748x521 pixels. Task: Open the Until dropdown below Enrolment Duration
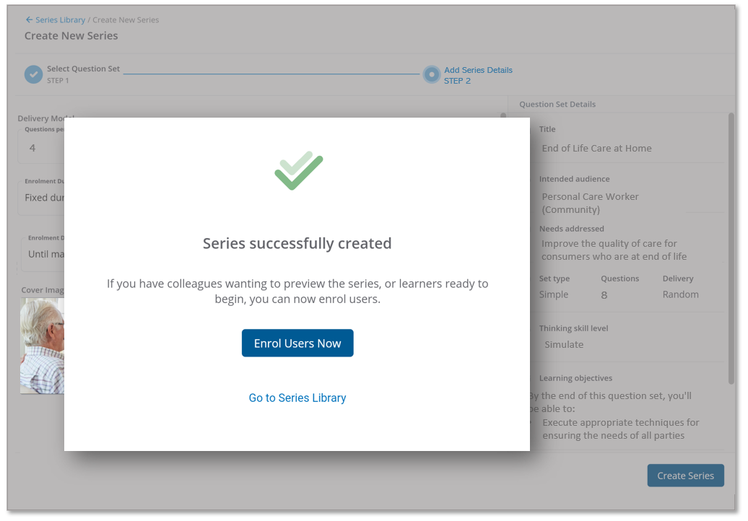pos(43,254)
